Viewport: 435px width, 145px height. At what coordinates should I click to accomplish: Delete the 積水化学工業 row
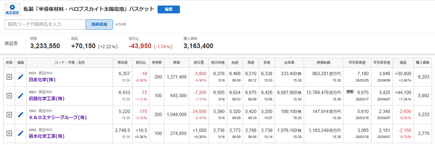9,133
